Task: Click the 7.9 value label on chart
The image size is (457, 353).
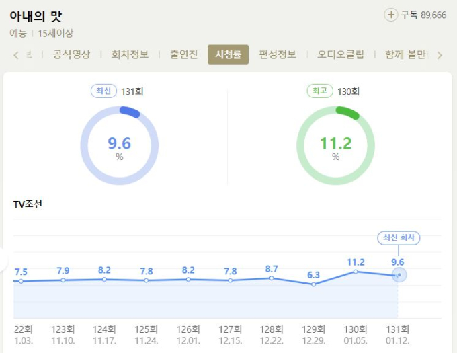Action: pyautogui.click(x=63, y=271)
